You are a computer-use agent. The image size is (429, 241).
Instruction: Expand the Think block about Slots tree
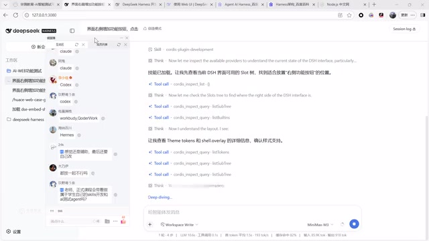[230, 95]
